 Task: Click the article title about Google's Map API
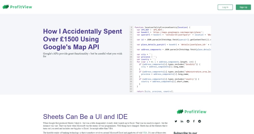(x=83, y=39)
